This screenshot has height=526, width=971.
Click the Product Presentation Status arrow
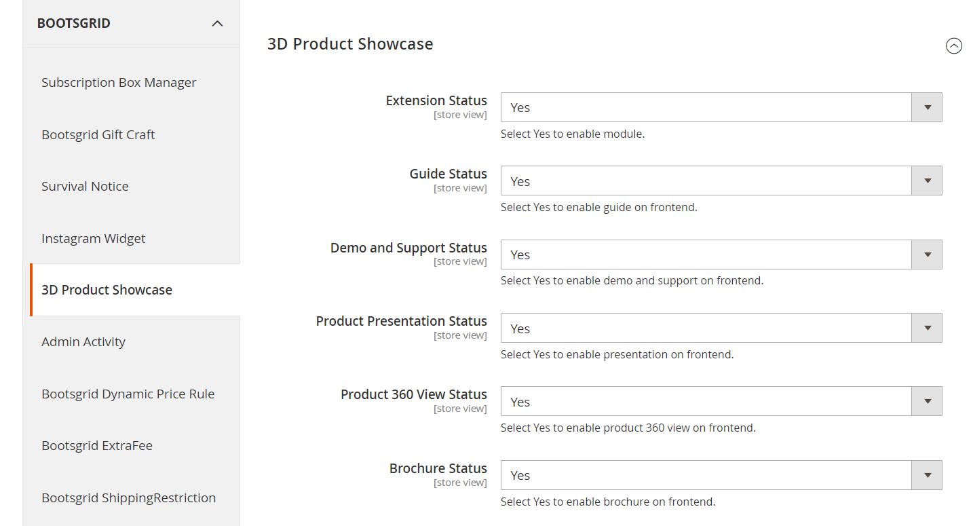[x=927, y=328]
